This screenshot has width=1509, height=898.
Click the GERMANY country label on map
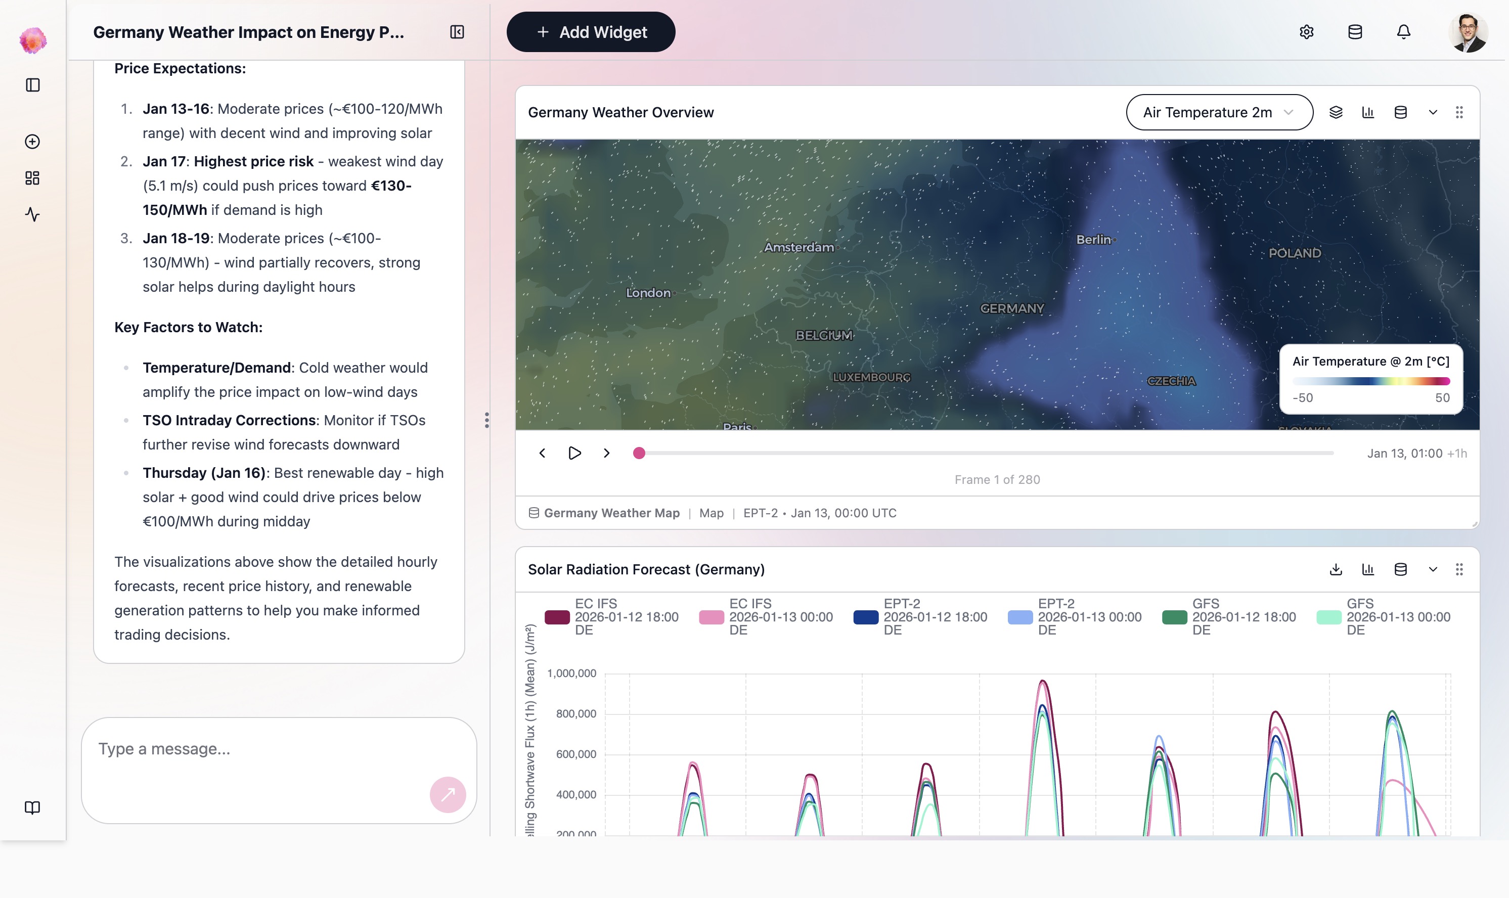[1012, 308]
